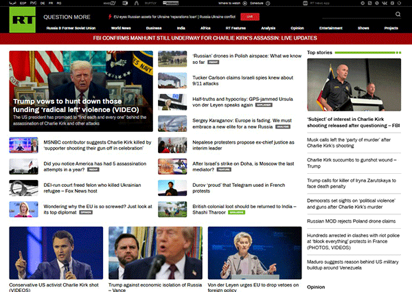Viewport: 412px width, 292px height.
Task: Switch language to РУС
Action: click(x=34, y=3)
